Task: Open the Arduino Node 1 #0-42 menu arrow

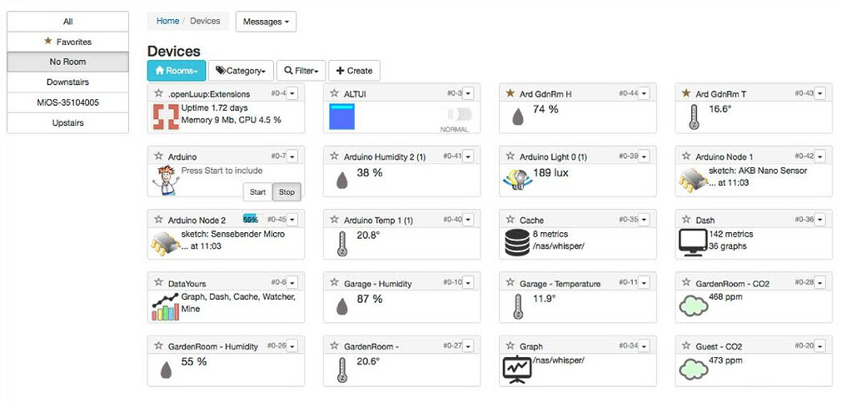Action: [x=820, y=156]
